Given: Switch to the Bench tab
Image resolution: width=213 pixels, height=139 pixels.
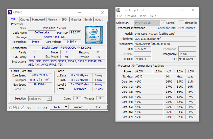Looking at the screenshot, I should pyautogui.click(x=88, y=19).
